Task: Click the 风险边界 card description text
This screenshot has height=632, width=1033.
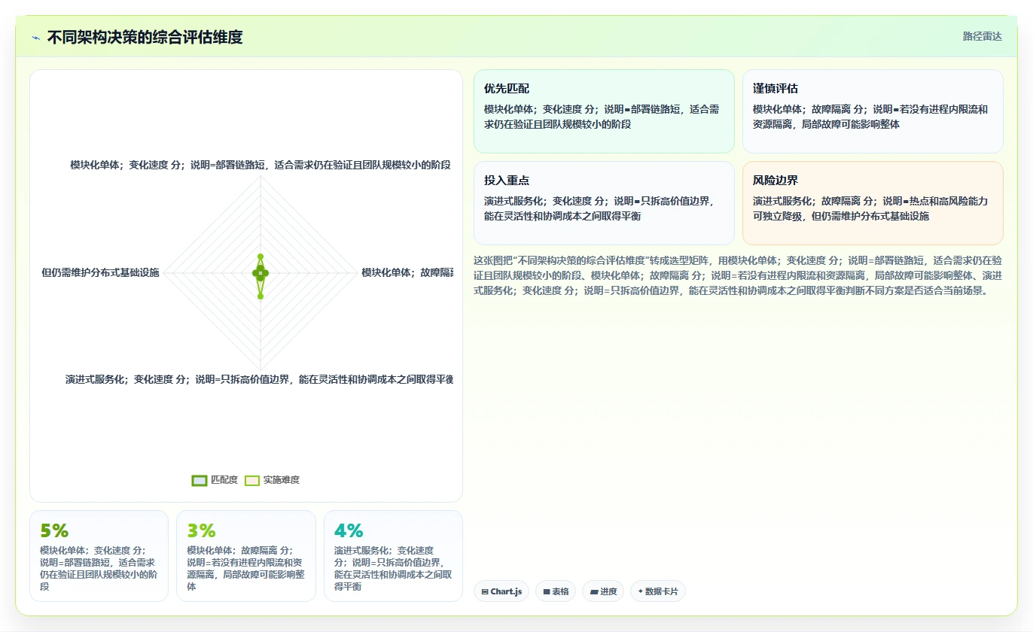Action: tap(870, 208)
